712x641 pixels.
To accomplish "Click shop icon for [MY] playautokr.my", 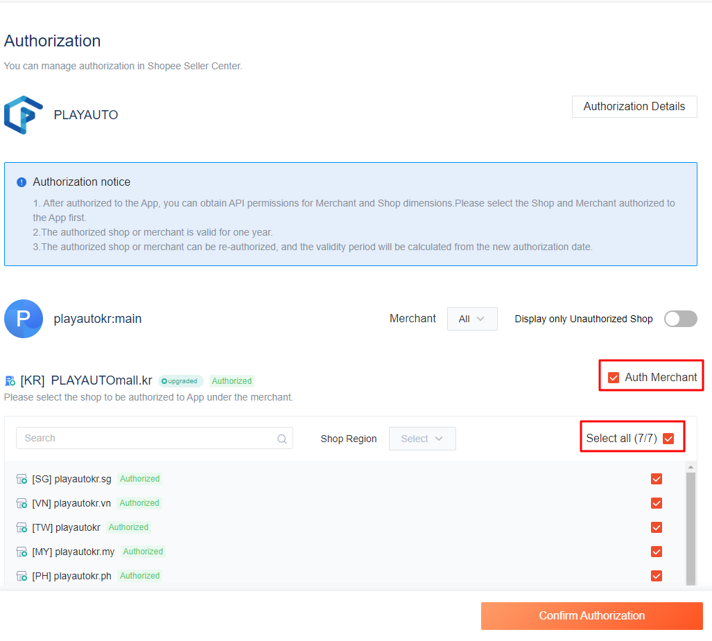I will tap(21, 552).
